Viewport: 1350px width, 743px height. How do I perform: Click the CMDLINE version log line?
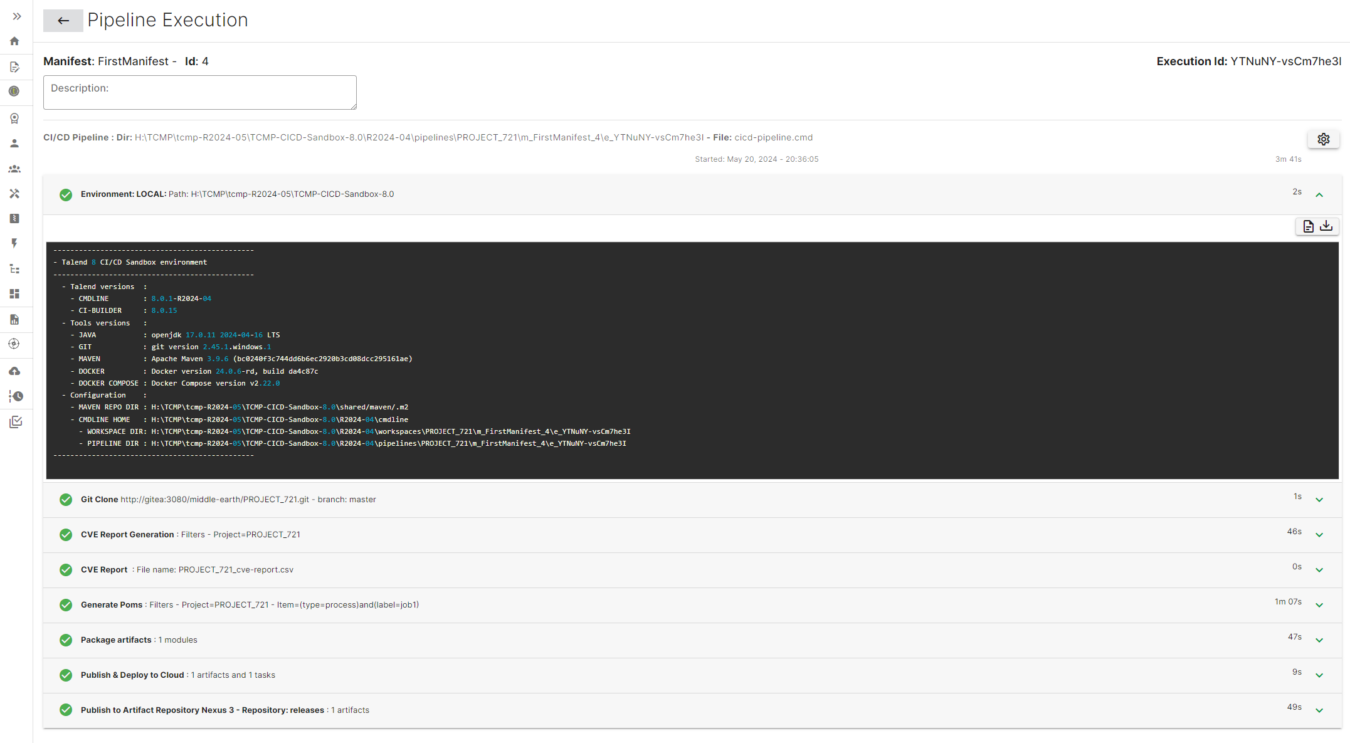tap(140, 299)
